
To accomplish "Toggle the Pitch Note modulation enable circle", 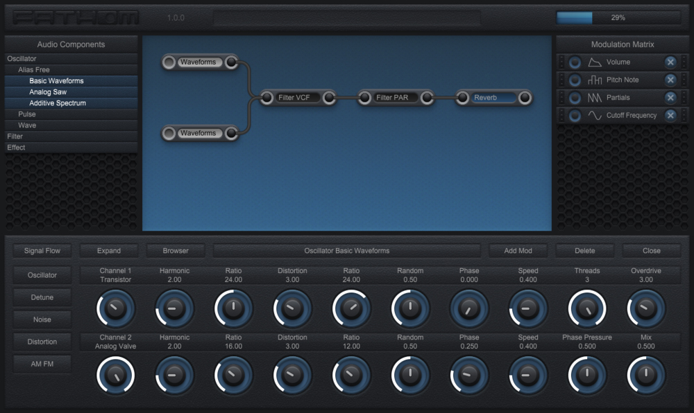I will [x=575, y=80].
